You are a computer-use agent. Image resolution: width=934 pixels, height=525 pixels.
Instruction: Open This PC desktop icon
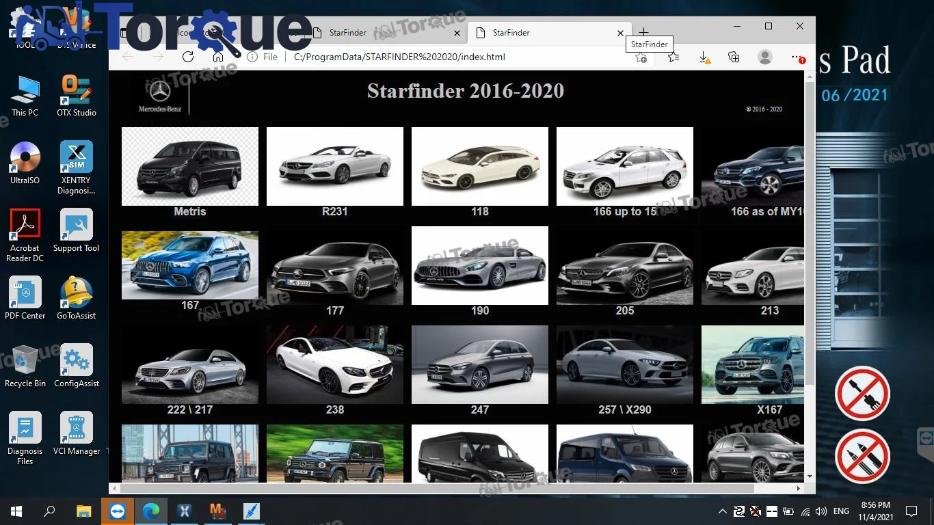pos(25,96)
